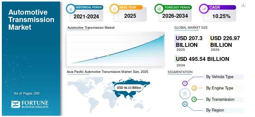This screenshot has height=117, width=255.
Task: Click the highlighted Asia Pacific map region
Action: (132, 89)
